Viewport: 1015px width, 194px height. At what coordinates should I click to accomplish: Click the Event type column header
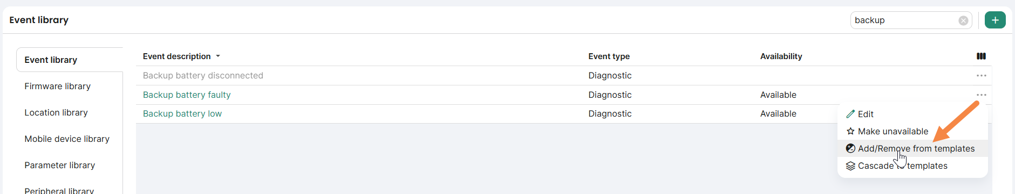(609, 56)
